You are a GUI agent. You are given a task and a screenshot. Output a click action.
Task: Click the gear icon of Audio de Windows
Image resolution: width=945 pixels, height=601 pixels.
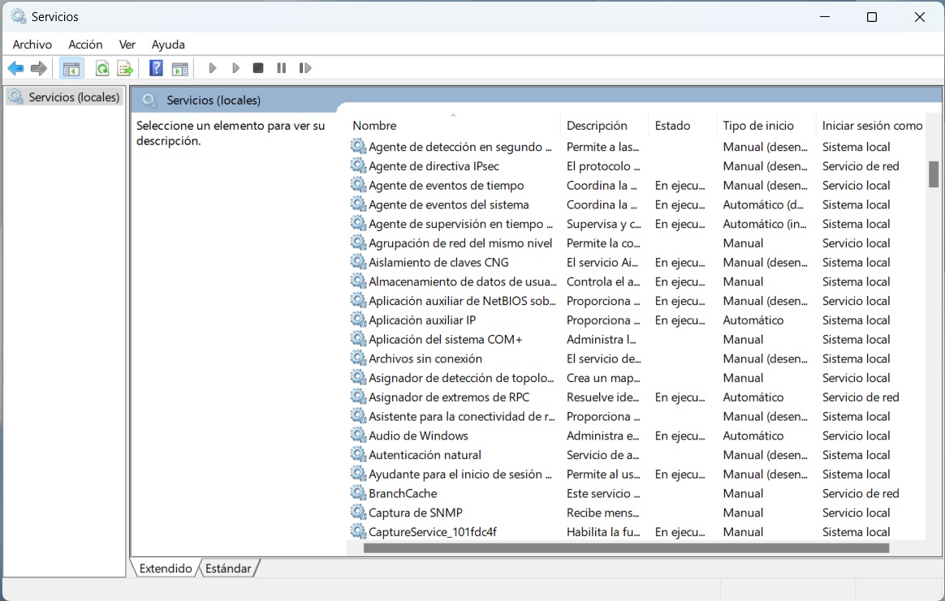tap(358, 435)
